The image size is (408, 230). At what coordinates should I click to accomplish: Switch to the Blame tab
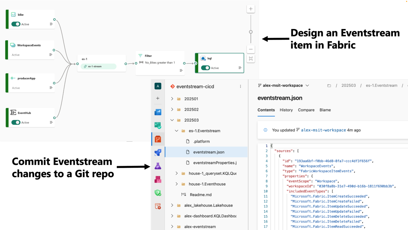325,110
